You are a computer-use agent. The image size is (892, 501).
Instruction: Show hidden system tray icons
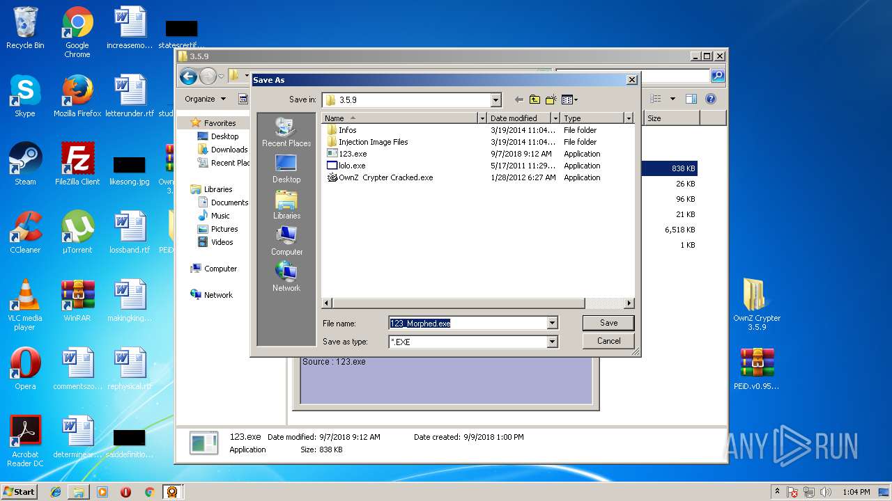click(777, 491)
